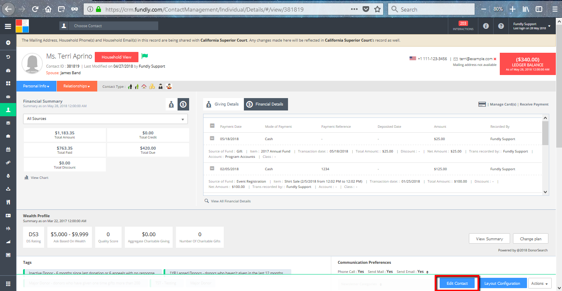Image resolution: width=562 pixels, height=291 pixels.
Task: Click into the Choose Contact search field
Action: point(113,26)
